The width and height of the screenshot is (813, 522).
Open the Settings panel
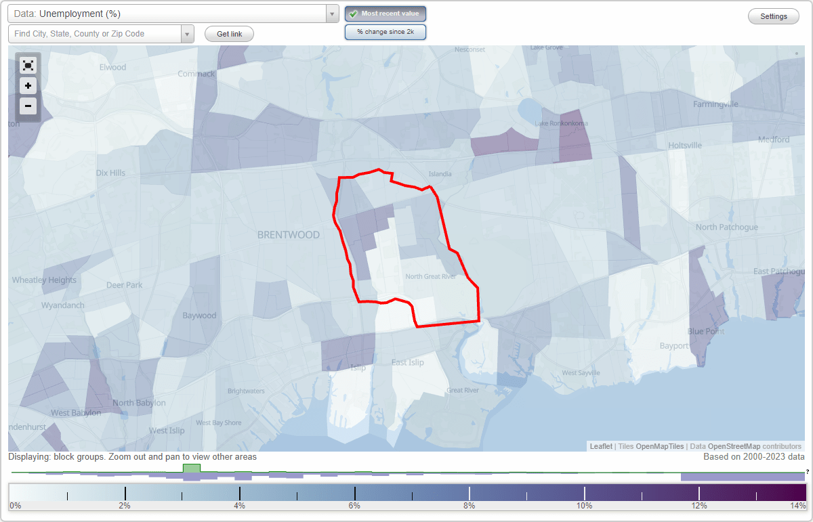coord(773,16)
